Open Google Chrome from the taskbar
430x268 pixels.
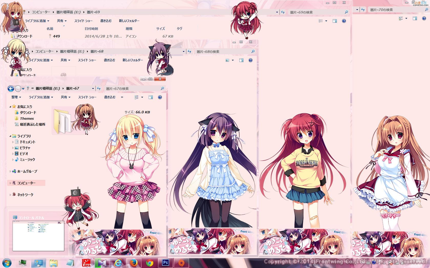click(x=150, y=263)
